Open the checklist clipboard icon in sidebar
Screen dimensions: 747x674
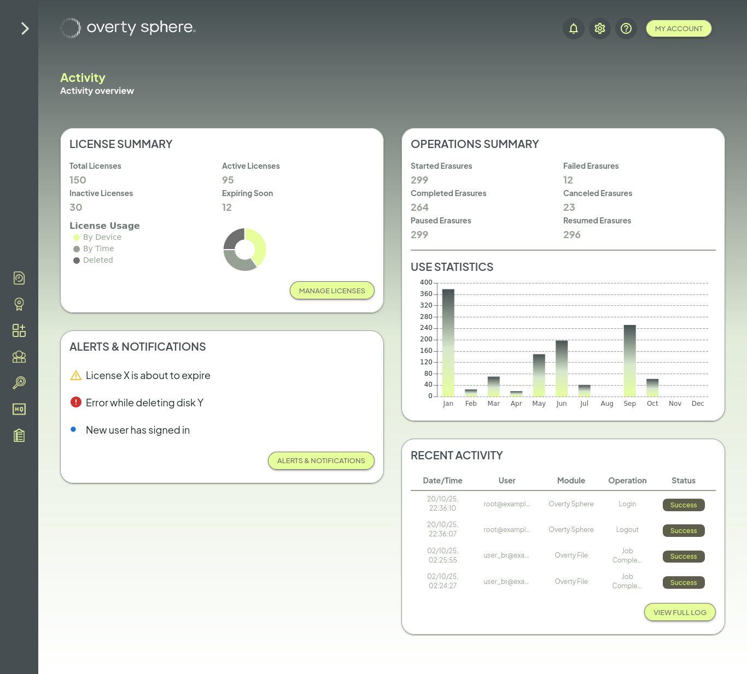pyautogui.click(x=19, y=435)
